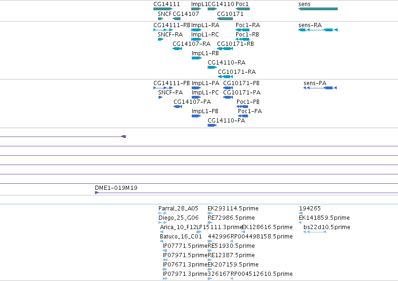
Task: Select EST Arica_10_F12
Action: point(161,232)
